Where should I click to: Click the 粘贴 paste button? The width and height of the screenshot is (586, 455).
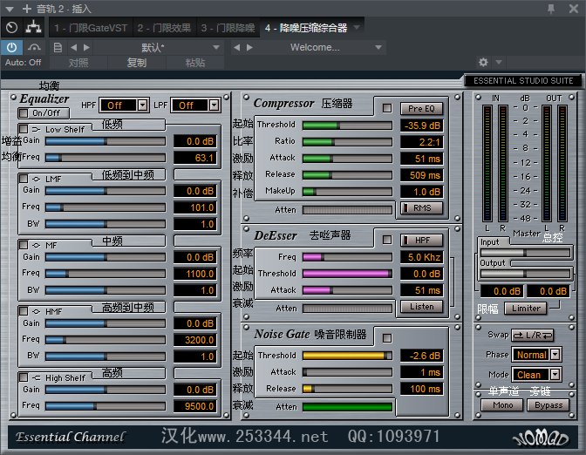[195, 63]
